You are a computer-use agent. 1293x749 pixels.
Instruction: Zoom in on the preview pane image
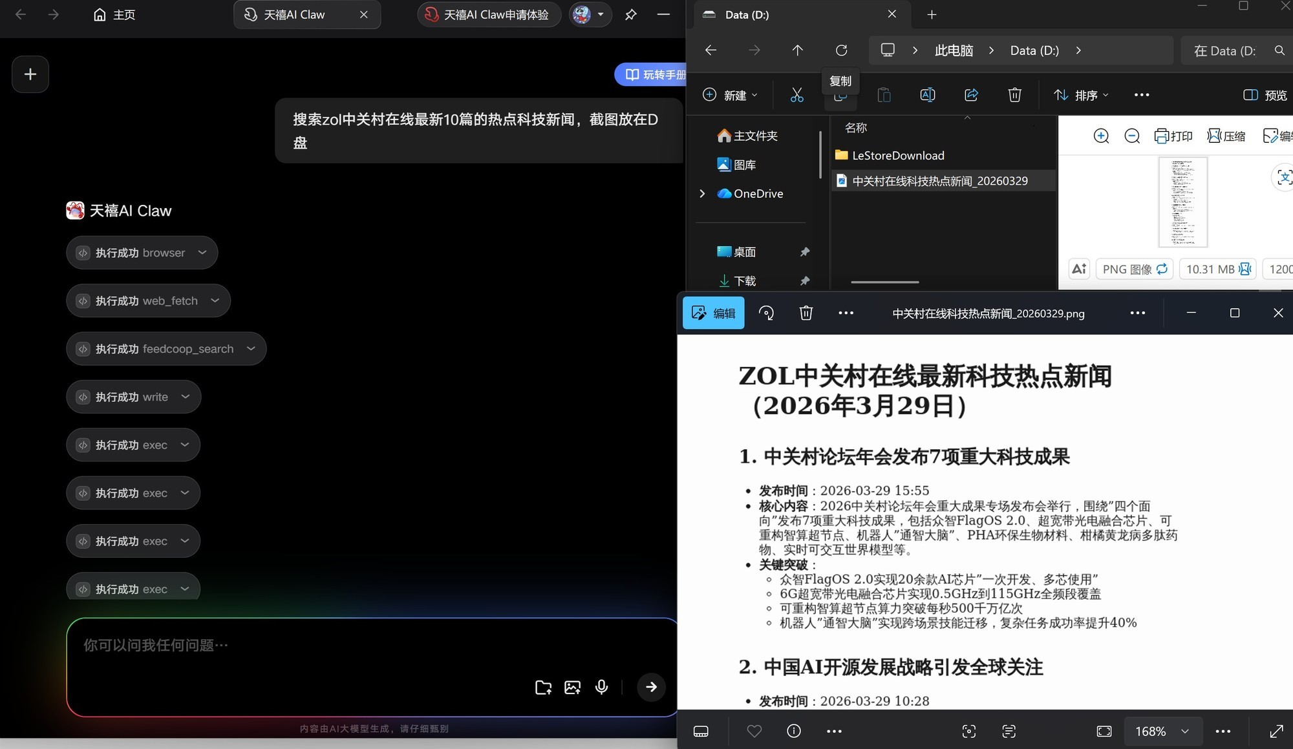click(x=1101, y=136)
